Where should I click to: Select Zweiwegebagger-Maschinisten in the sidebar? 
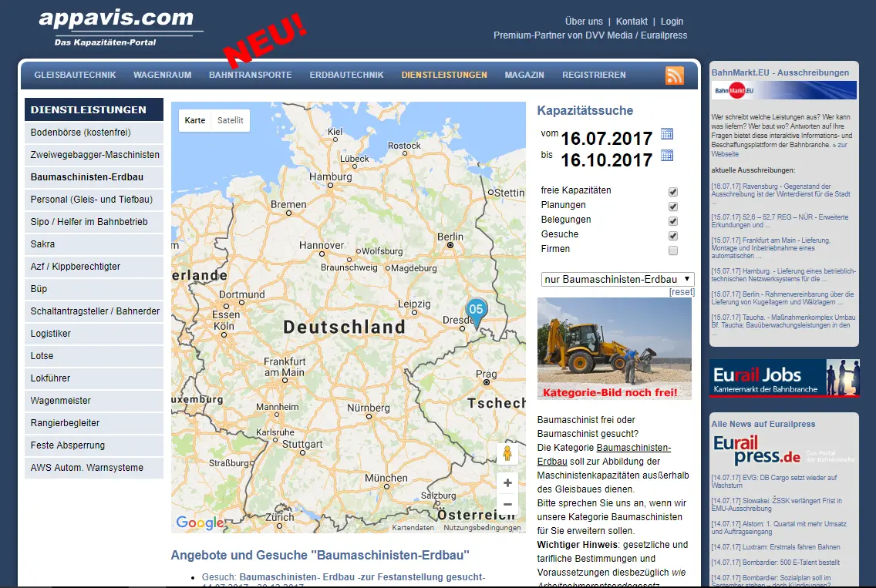(x=95, y=155)
